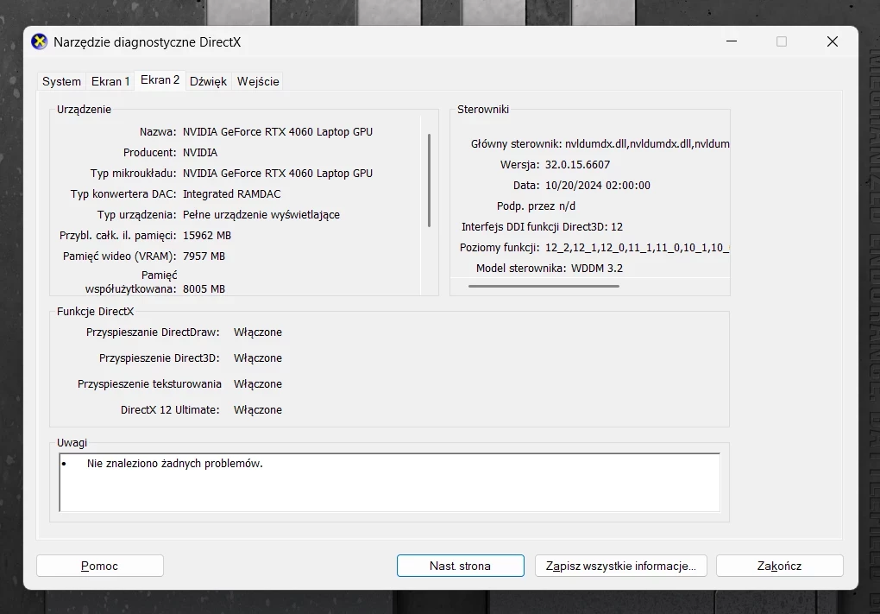Click the window title Narzędzie diagnostyczne DirectX
Viewport: 880px width, 614px height.
(x=147, y=42)
